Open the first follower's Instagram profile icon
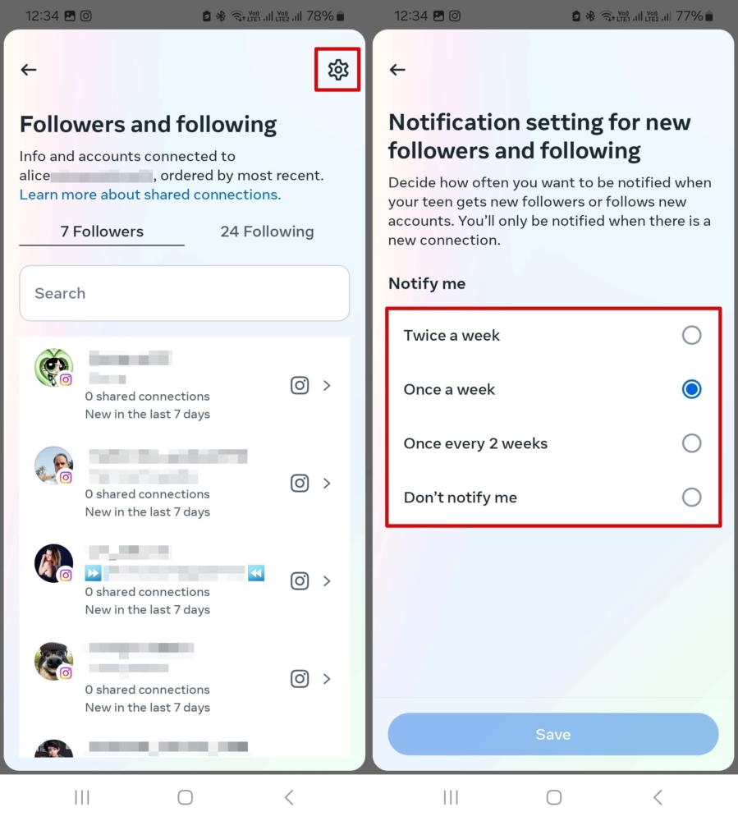 300,385
